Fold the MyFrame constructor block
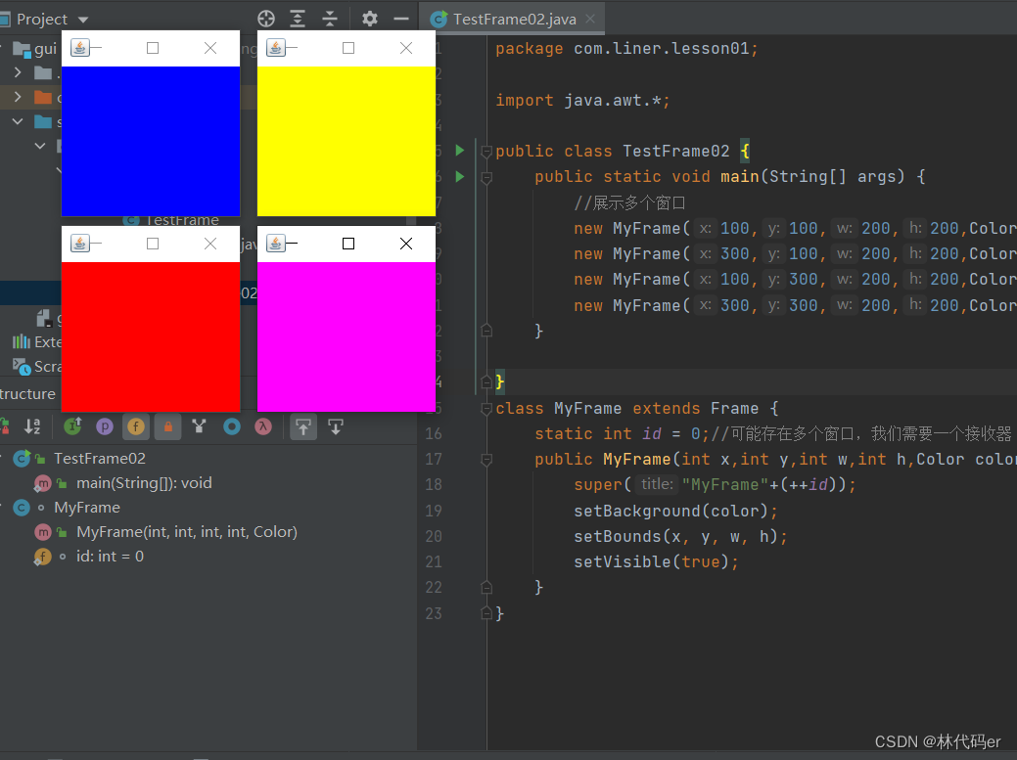This screenshot has height=760, width=1017. 486,460
